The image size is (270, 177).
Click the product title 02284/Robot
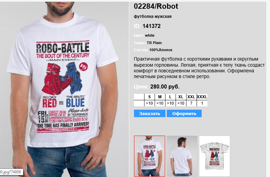156,6
